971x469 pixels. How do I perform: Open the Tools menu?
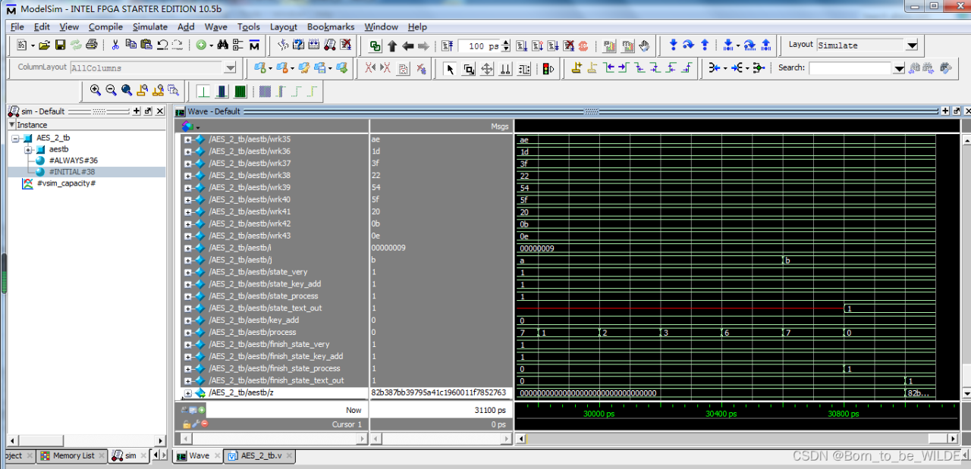(249, 27)
